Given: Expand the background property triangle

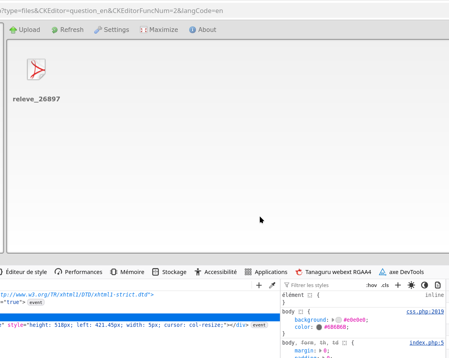Looking at the screenshot, I should [333, 320].
